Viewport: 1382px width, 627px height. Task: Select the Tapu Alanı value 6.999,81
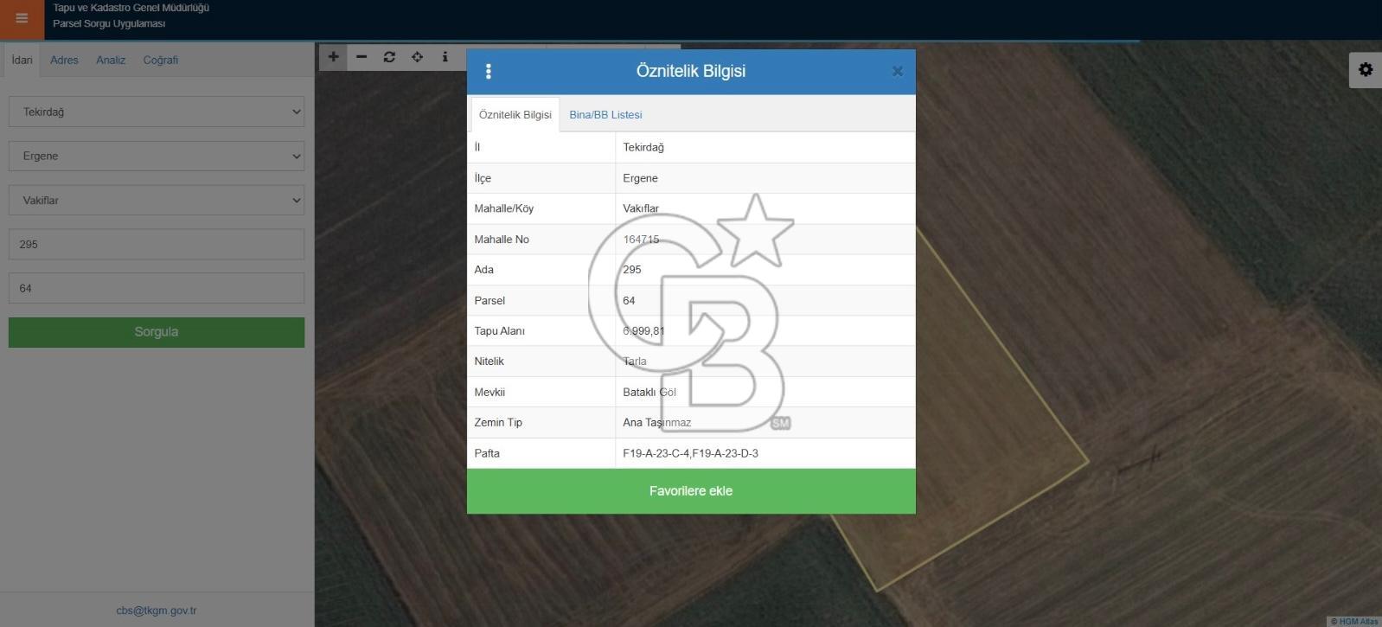click(644, 331)
